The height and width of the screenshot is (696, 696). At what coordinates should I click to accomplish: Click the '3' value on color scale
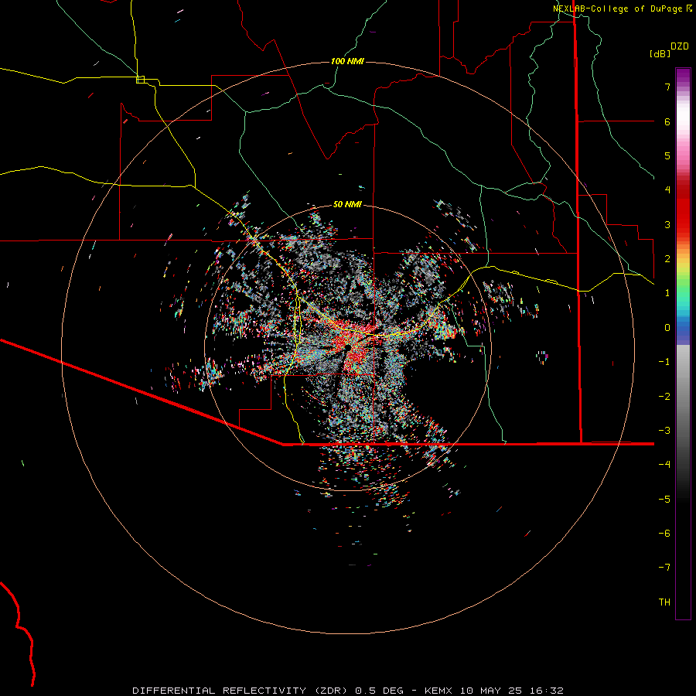tap(667, 224)
